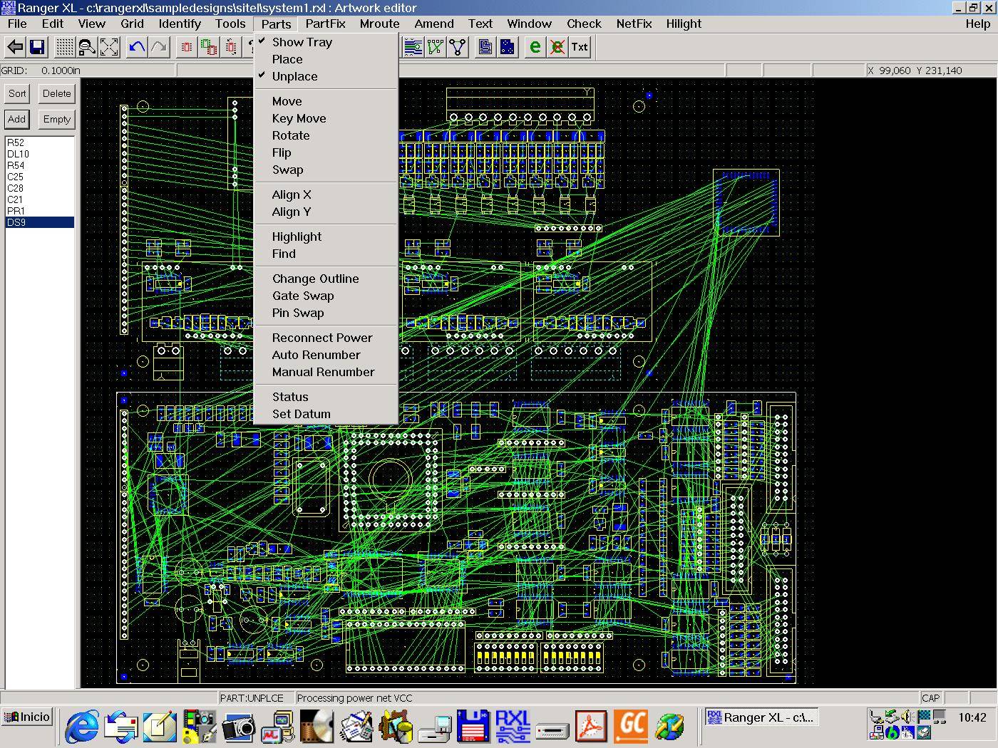This screenshot has height=748, width=998.
Task: Open the Help menu
Action: pos(978,24)
